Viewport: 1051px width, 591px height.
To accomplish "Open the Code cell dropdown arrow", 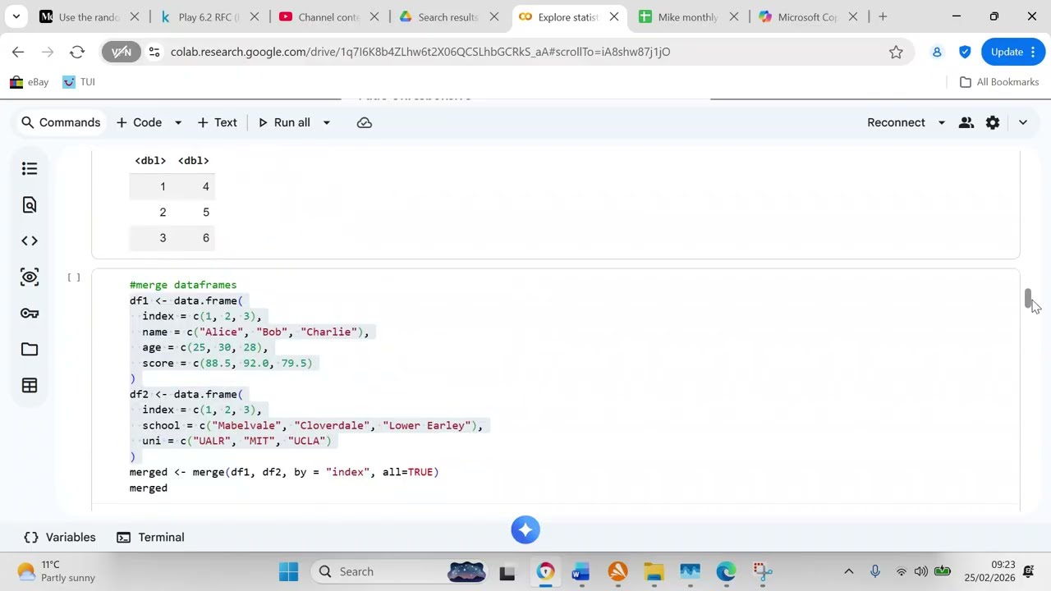I will 177,122.
